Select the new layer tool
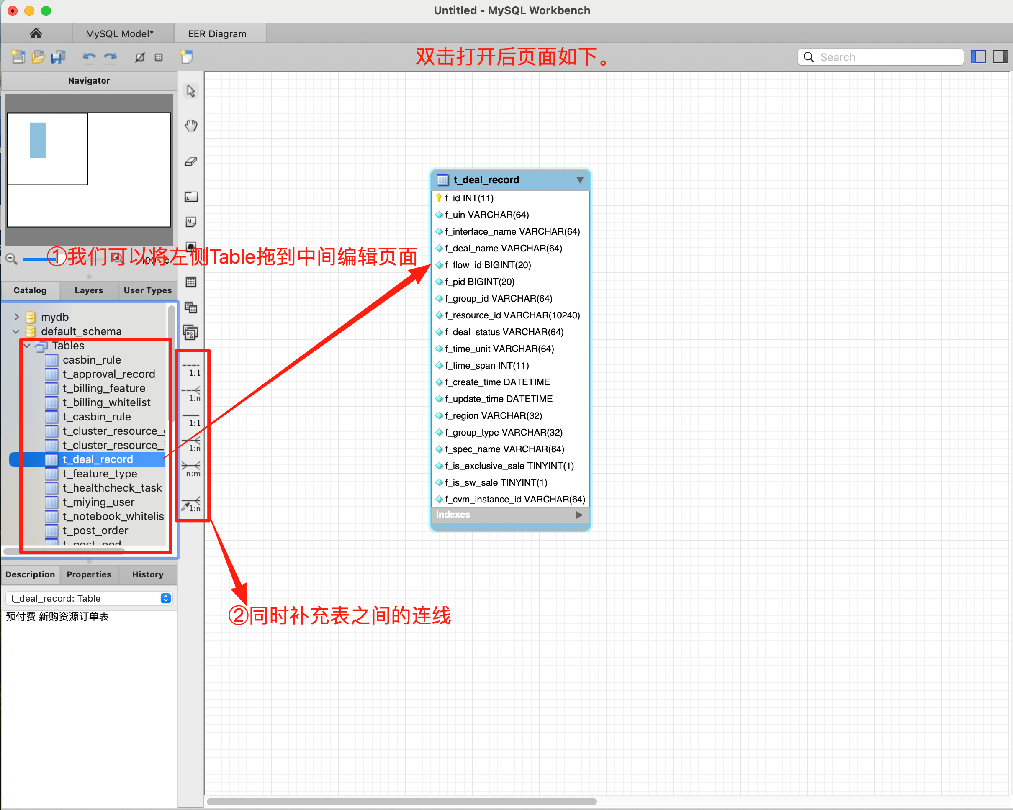 pos(191,196)
